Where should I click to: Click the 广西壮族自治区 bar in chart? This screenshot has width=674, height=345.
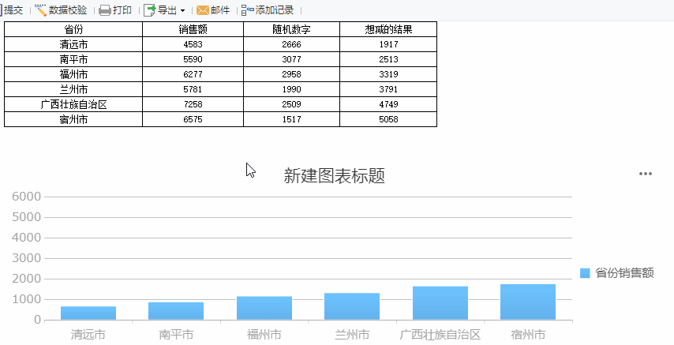click(440, 303)
